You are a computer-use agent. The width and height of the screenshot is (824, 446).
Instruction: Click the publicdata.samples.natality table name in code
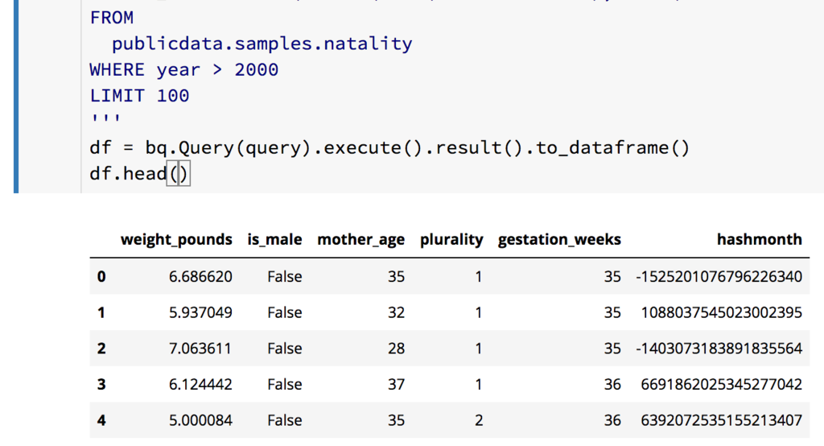(x=262, y=43)
